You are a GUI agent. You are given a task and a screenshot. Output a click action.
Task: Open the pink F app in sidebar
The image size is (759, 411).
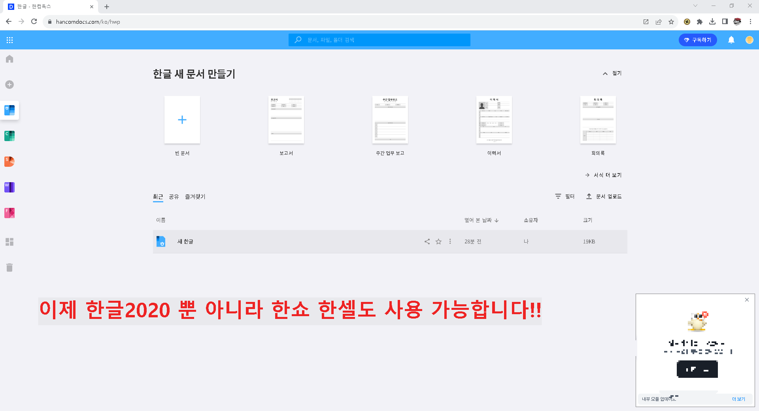[x=9, y=213]
